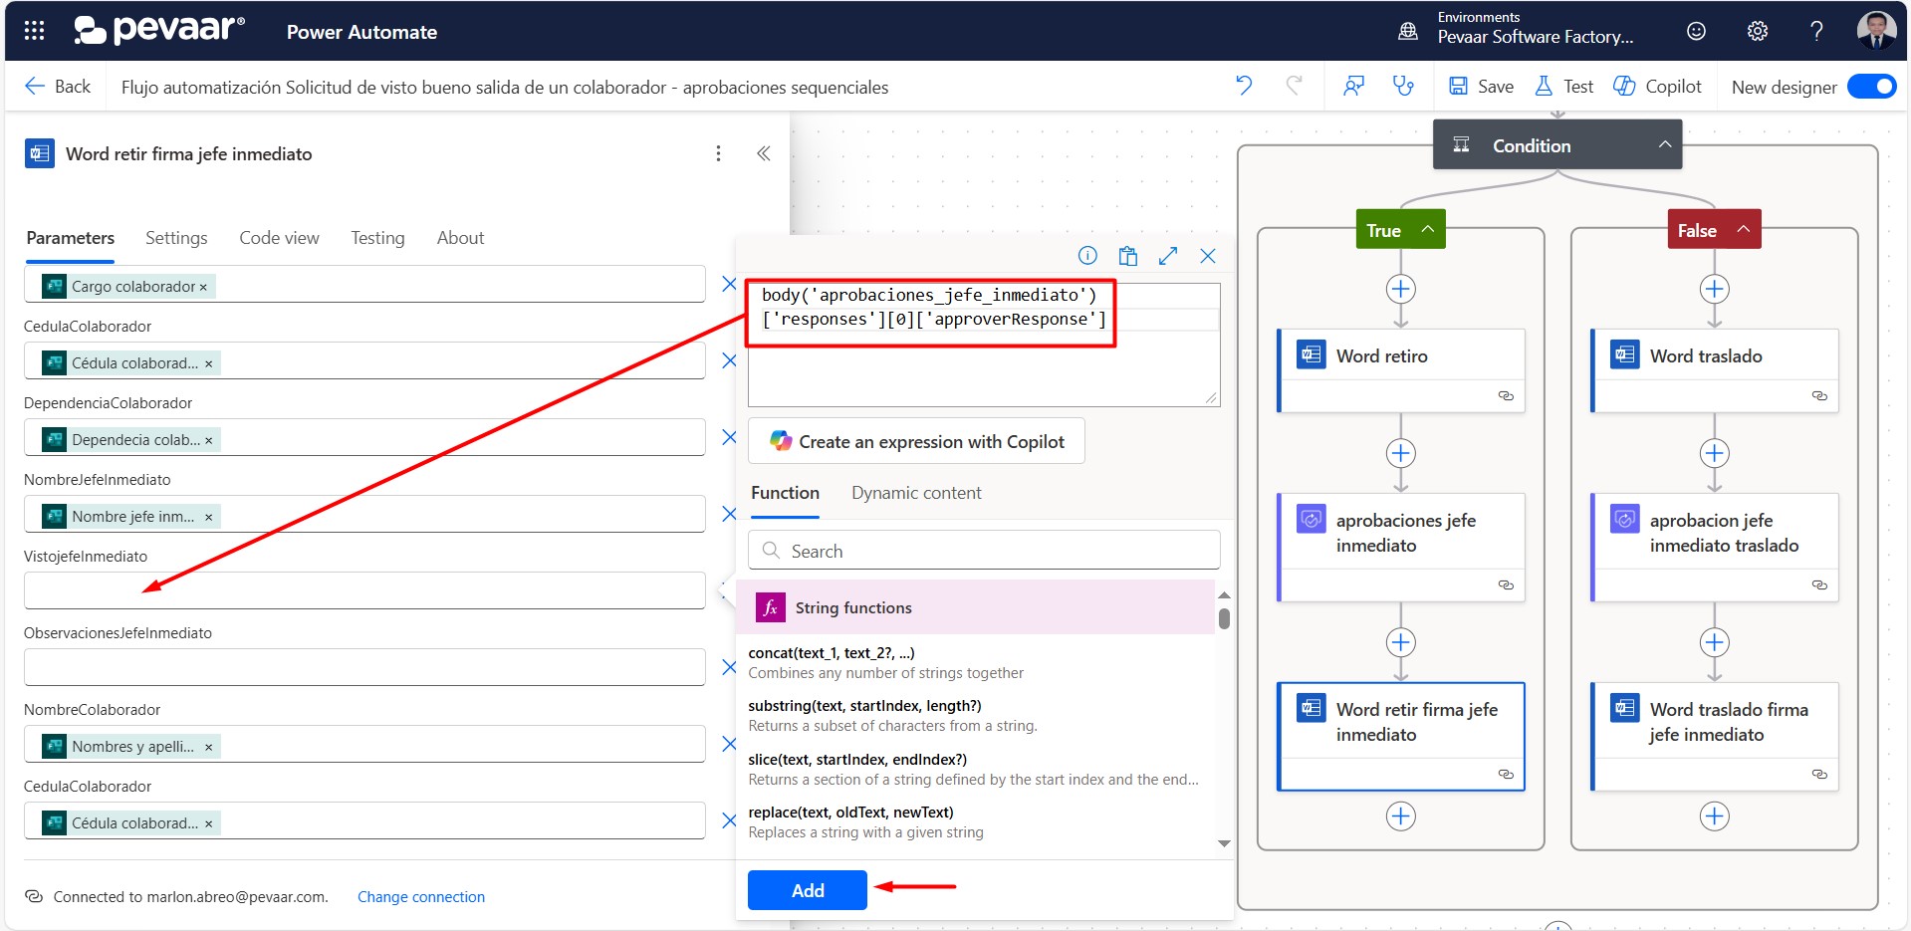1911x931 pixels.
Task: Add a step below aprobaciones jefe inmediato
Action: tap(1401, 642)
